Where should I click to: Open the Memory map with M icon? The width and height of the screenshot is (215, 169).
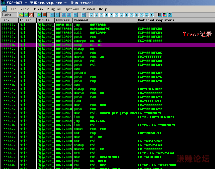tap(101, 15)
